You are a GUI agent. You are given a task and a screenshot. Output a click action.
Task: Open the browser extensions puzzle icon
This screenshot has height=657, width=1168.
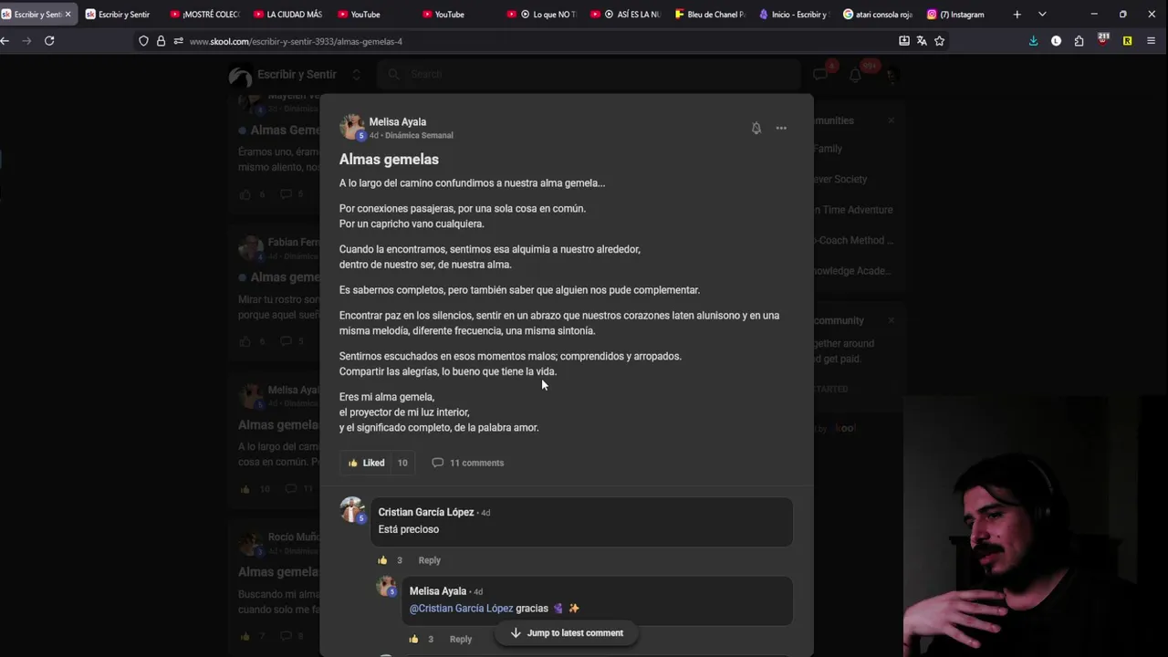(1079, 41)
